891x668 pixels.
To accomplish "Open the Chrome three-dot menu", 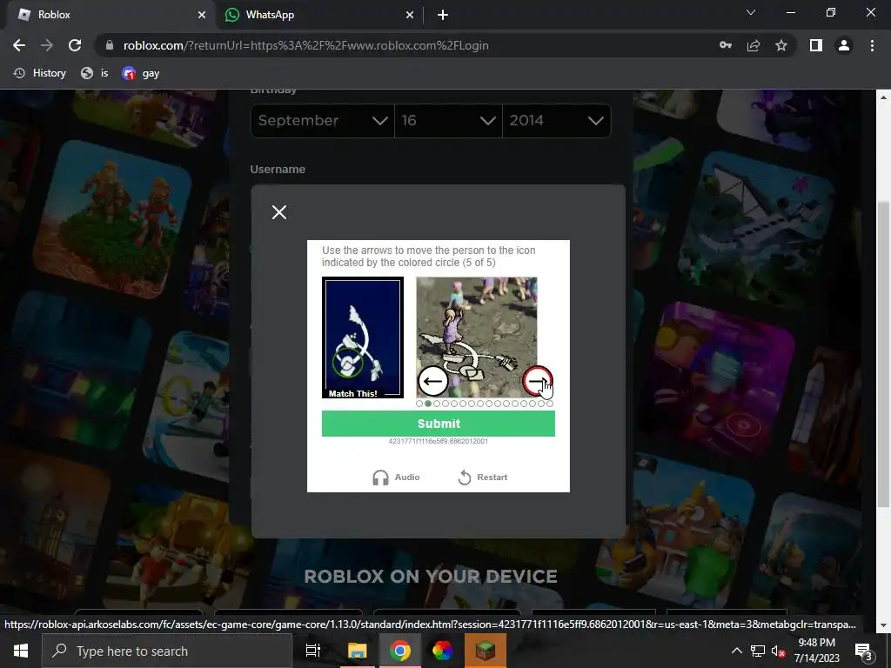I will [872, 45].
